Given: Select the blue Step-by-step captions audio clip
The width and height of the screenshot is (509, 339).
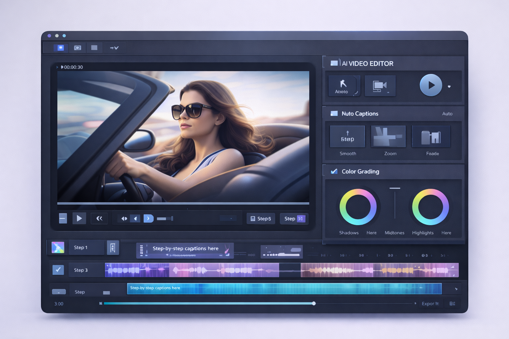Looking at the screenshot, I should click(x=284, y=289).
